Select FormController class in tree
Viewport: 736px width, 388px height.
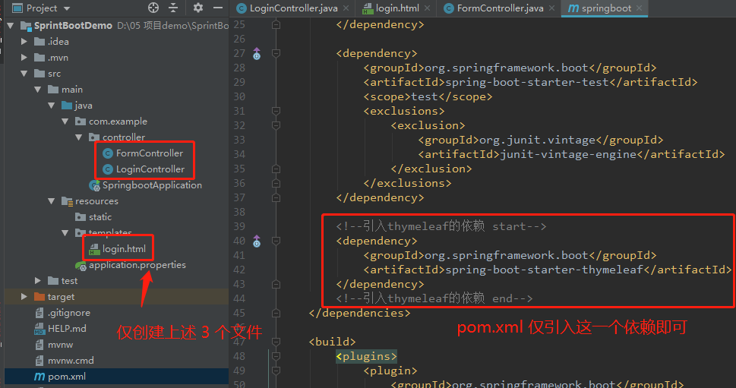tap(150, 153)
